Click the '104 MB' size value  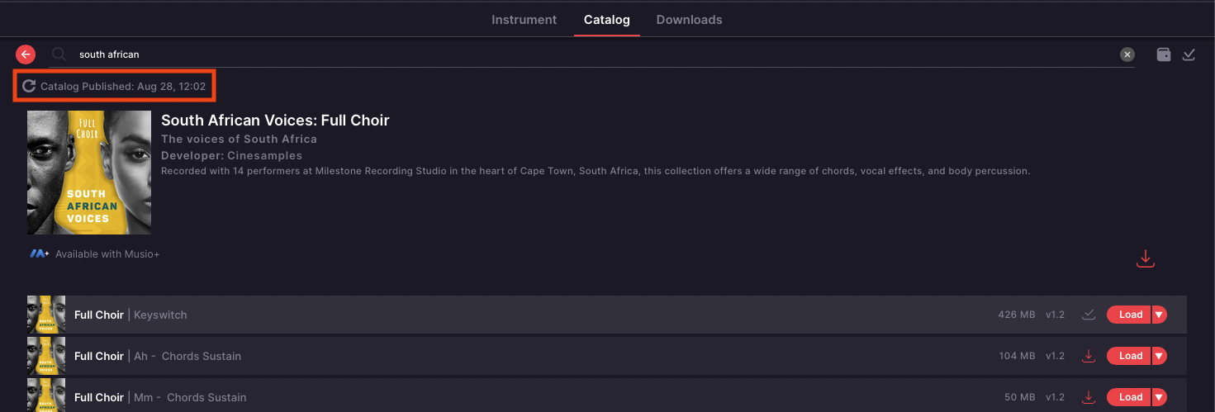(x=1017, y=356)
